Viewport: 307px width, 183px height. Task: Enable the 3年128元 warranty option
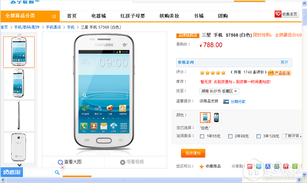point(258,136)
